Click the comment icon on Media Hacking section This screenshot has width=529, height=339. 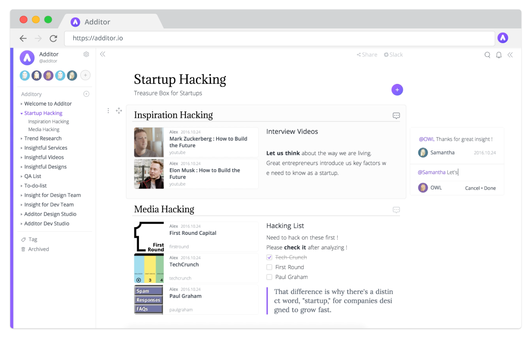(x=395, y=210)
